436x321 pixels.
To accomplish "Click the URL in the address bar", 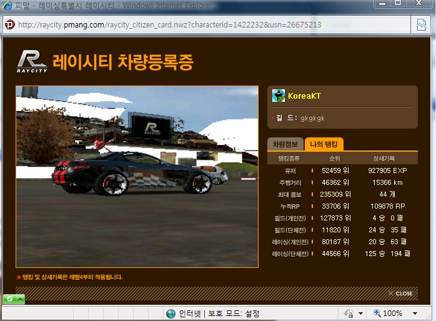I will [170, 25].
